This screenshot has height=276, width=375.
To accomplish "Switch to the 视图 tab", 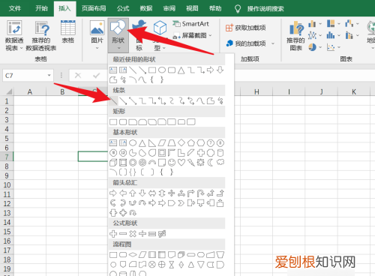I will (x=192, y=8).
